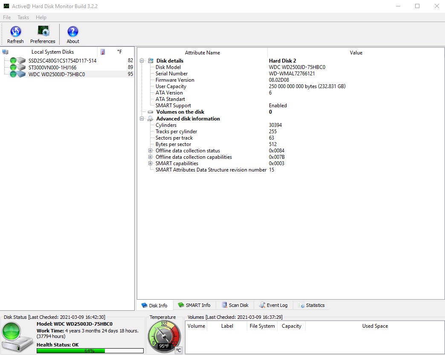Switch to the SMART Info tab
This screenshot has height=355, width=445.
[x=194, y=305]
